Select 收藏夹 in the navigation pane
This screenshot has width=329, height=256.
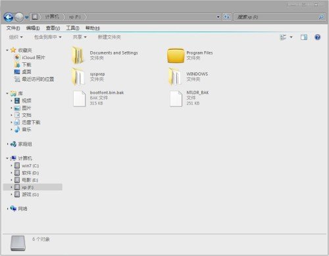coord(25,51)
